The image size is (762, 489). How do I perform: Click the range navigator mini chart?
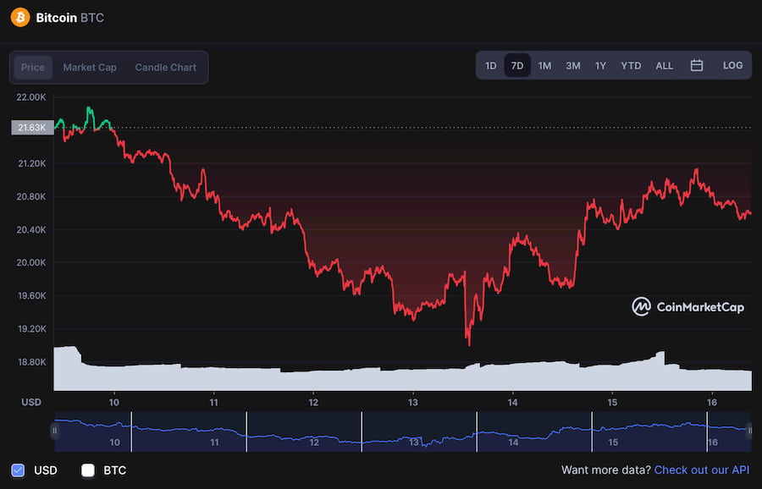401,430
